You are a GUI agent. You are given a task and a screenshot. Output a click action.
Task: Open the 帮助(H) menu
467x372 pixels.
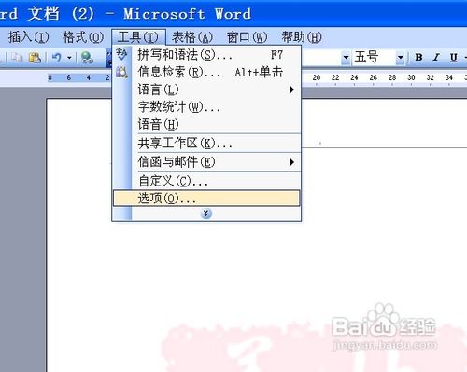tap(302, 37)
